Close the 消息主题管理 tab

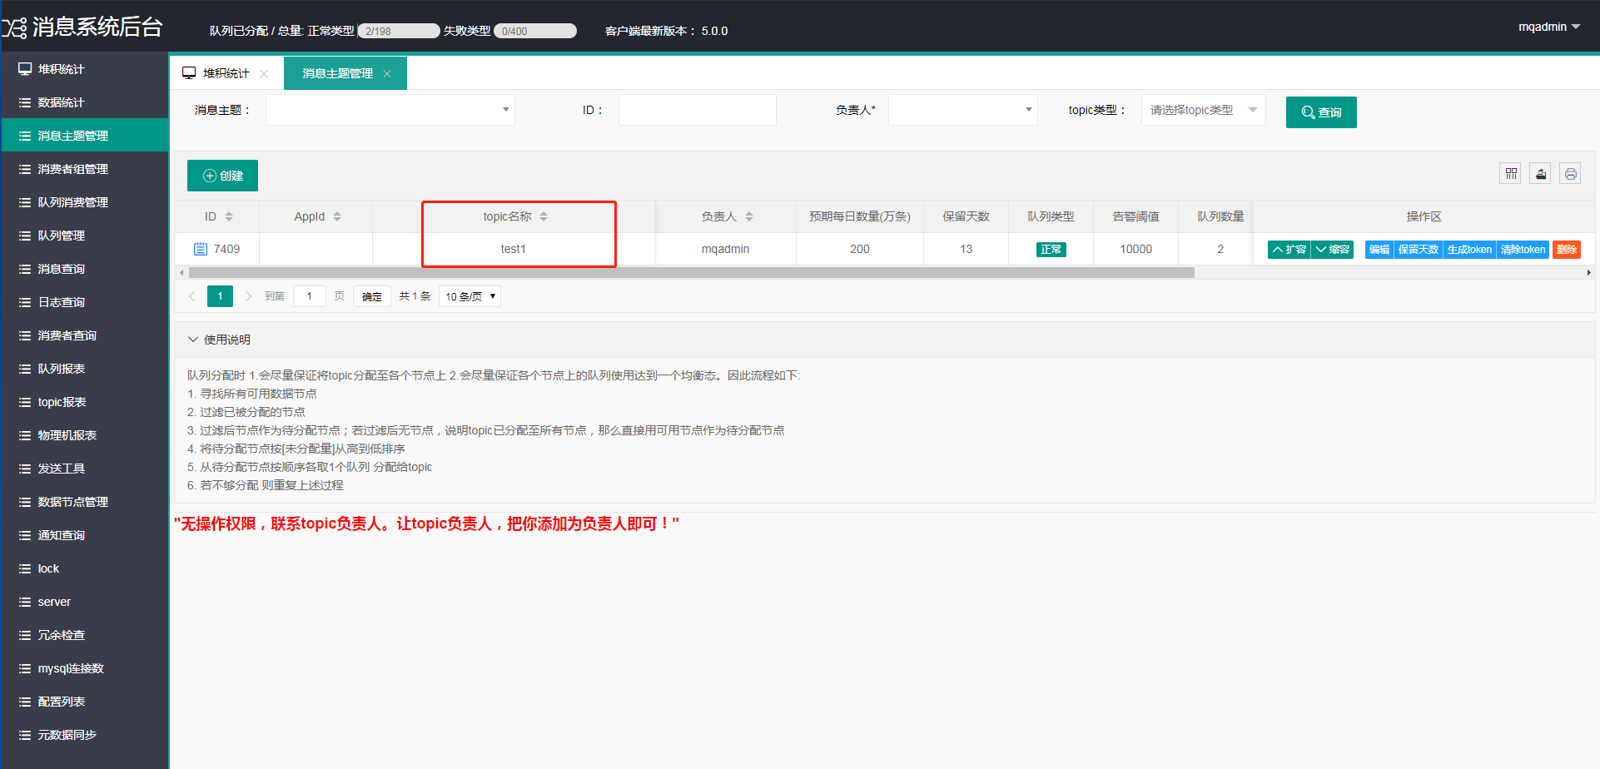pos(387,73)
